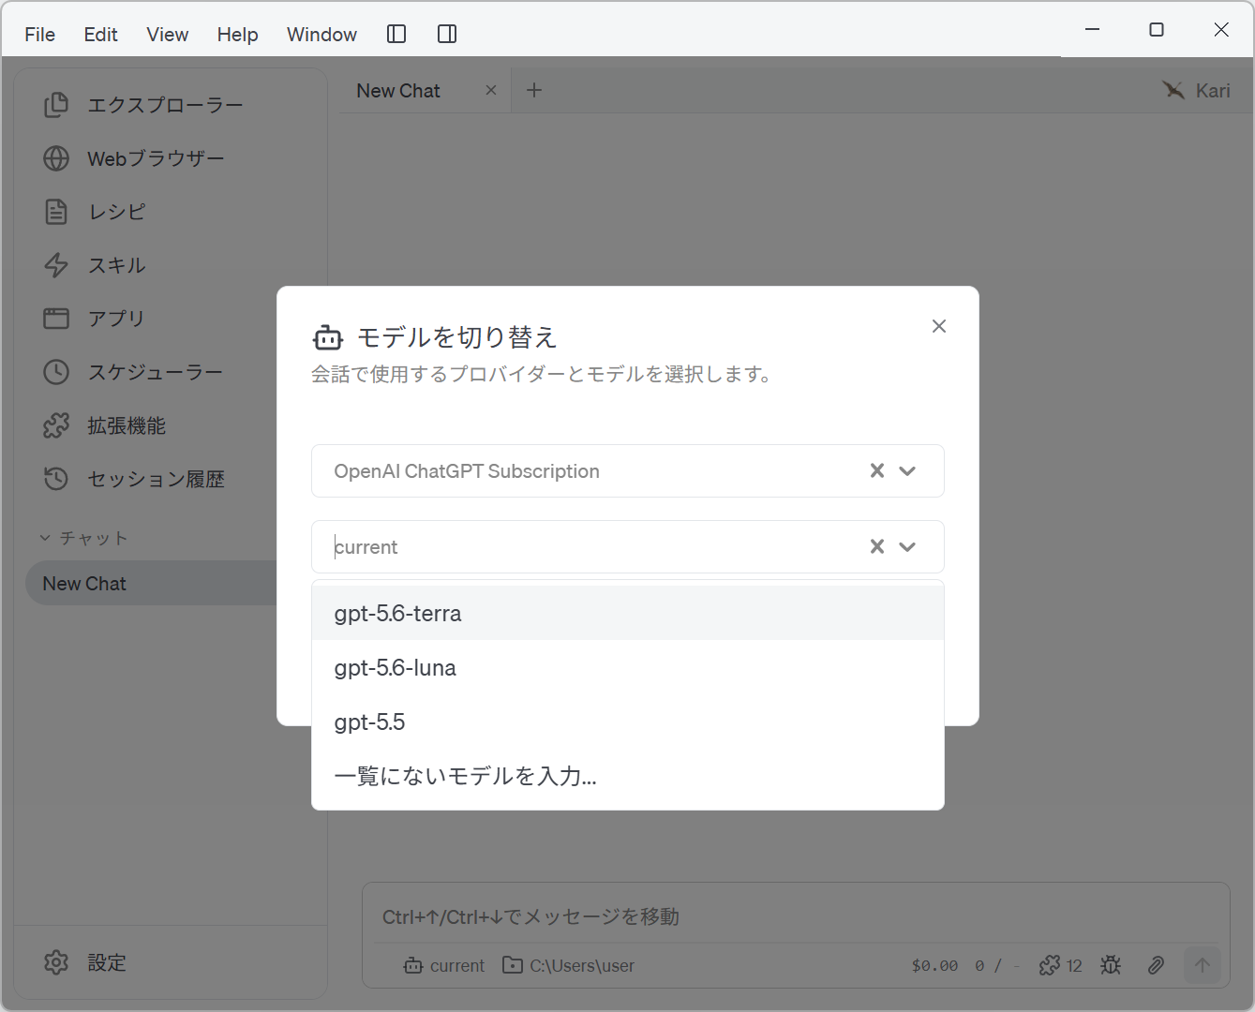This screenshot has height=1012, width=1255.
Task: Choose 一覧にないモデルを入力... option
Action: pos(628,776)
